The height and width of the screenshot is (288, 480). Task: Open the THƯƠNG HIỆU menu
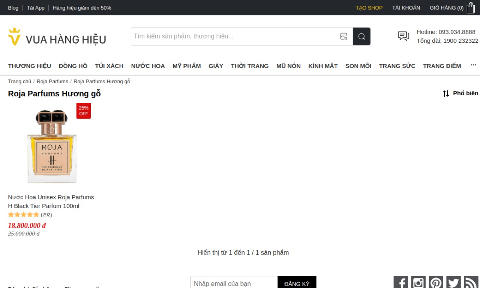click(x=30, y=66)
